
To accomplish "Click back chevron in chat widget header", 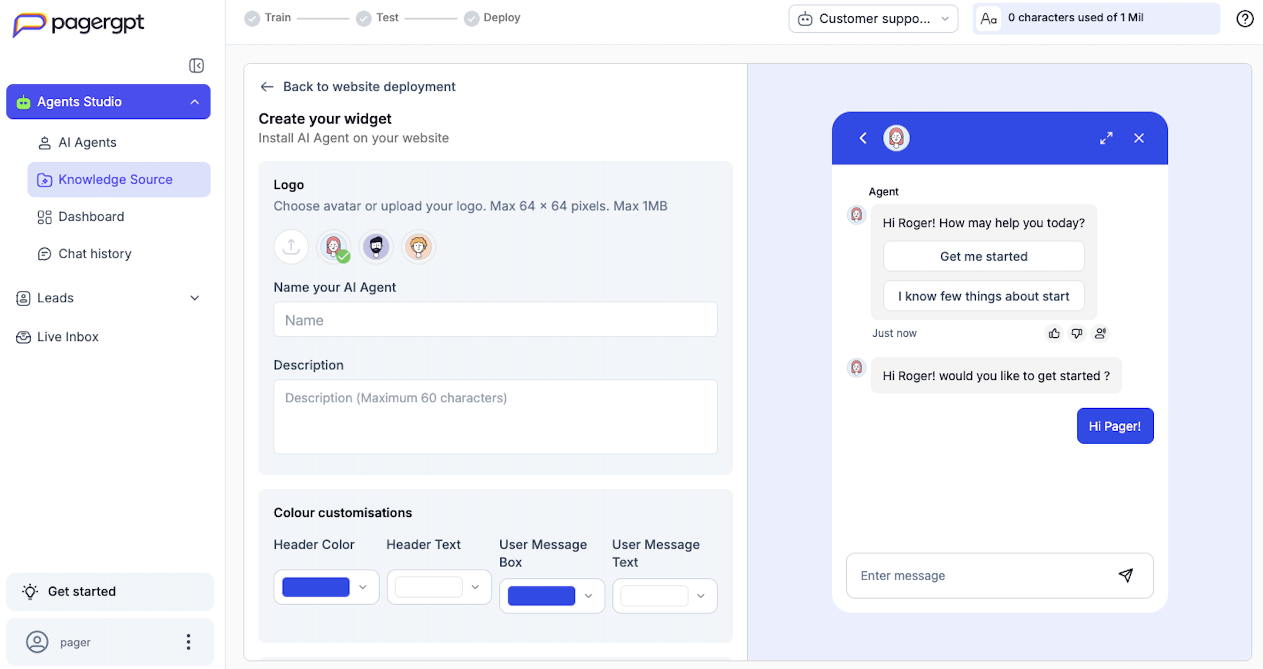I will click(x=863, y=138).
